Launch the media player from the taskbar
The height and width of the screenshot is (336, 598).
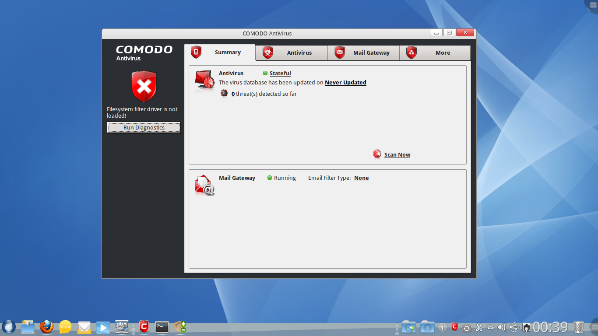pos(103,327)
